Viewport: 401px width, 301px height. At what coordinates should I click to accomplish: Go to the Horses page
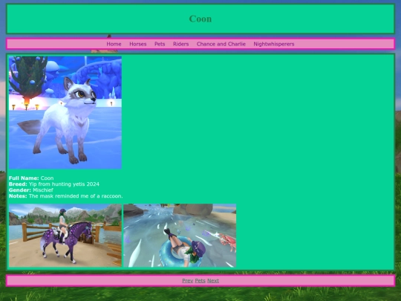(138, 44)
